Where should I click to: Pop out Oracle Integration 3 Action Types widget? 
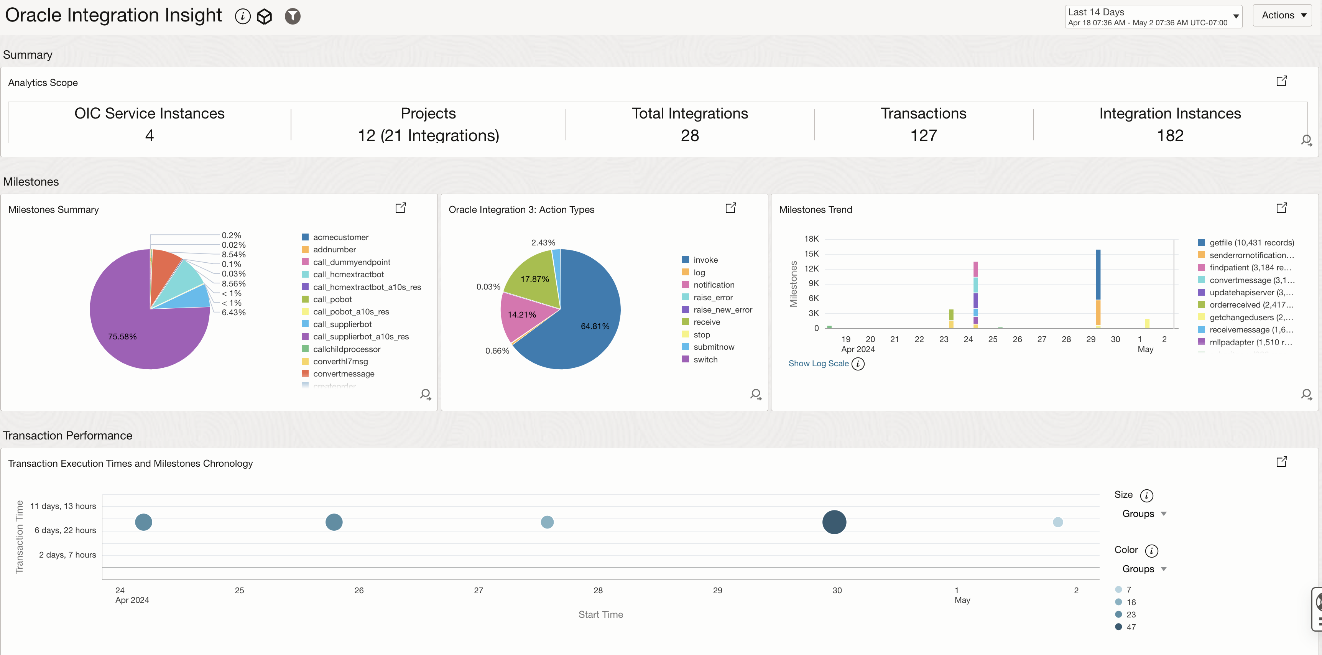730,208
